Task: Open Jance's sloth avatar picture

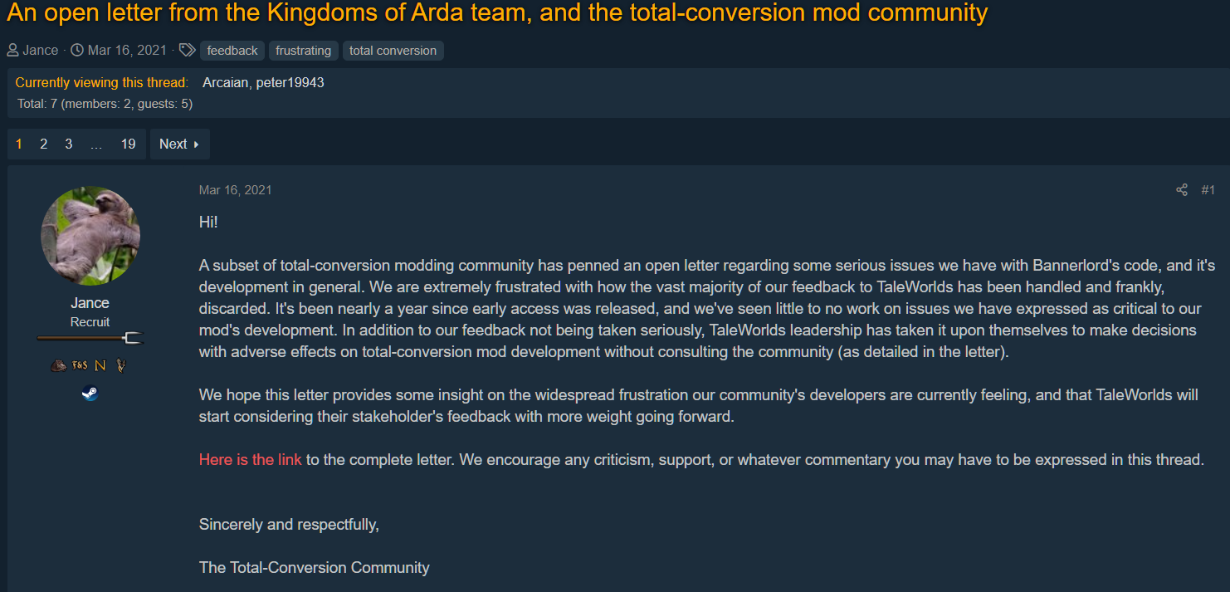Action: (x=90, y=236)
